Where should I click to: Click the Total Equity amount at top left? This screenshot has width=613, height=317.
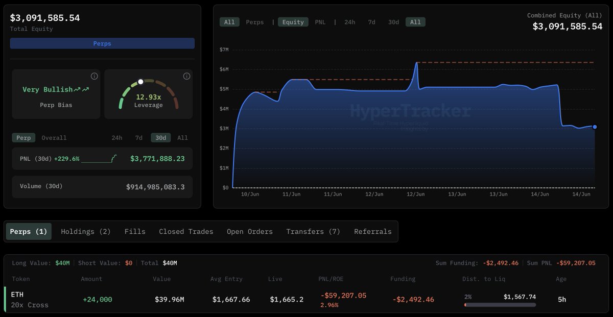45,17
